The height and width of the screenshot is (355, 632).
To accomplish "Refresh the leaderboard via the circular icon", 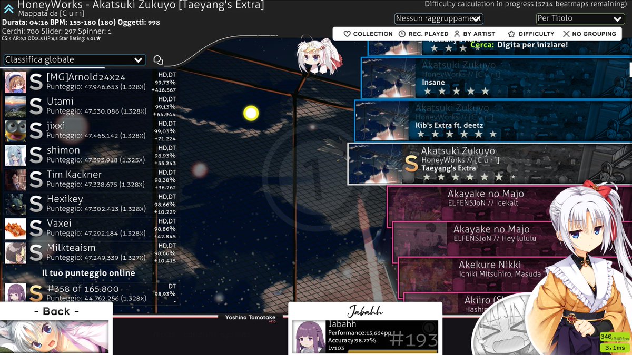I will coord(157,59).
